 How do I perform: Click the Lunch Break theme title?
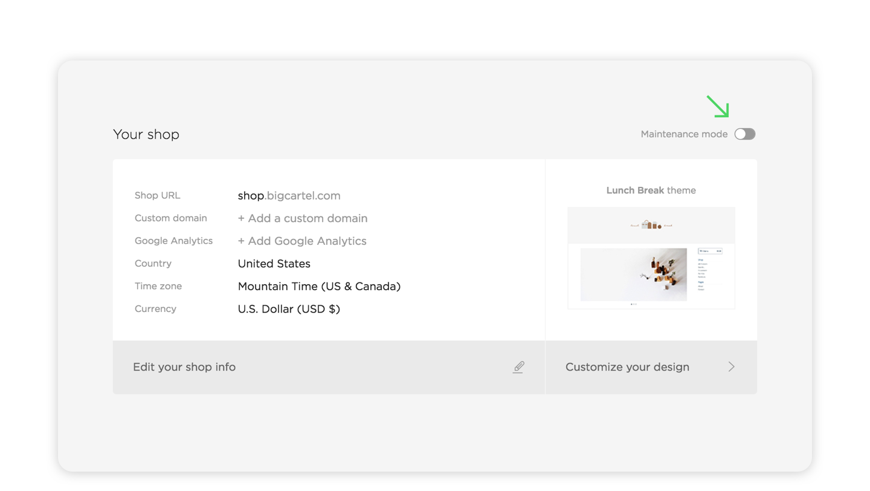coord(651,190)
